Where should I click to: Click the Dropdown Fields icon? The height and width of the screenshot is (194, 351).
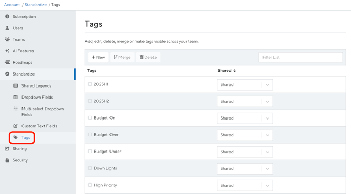[x=15, y=97]
